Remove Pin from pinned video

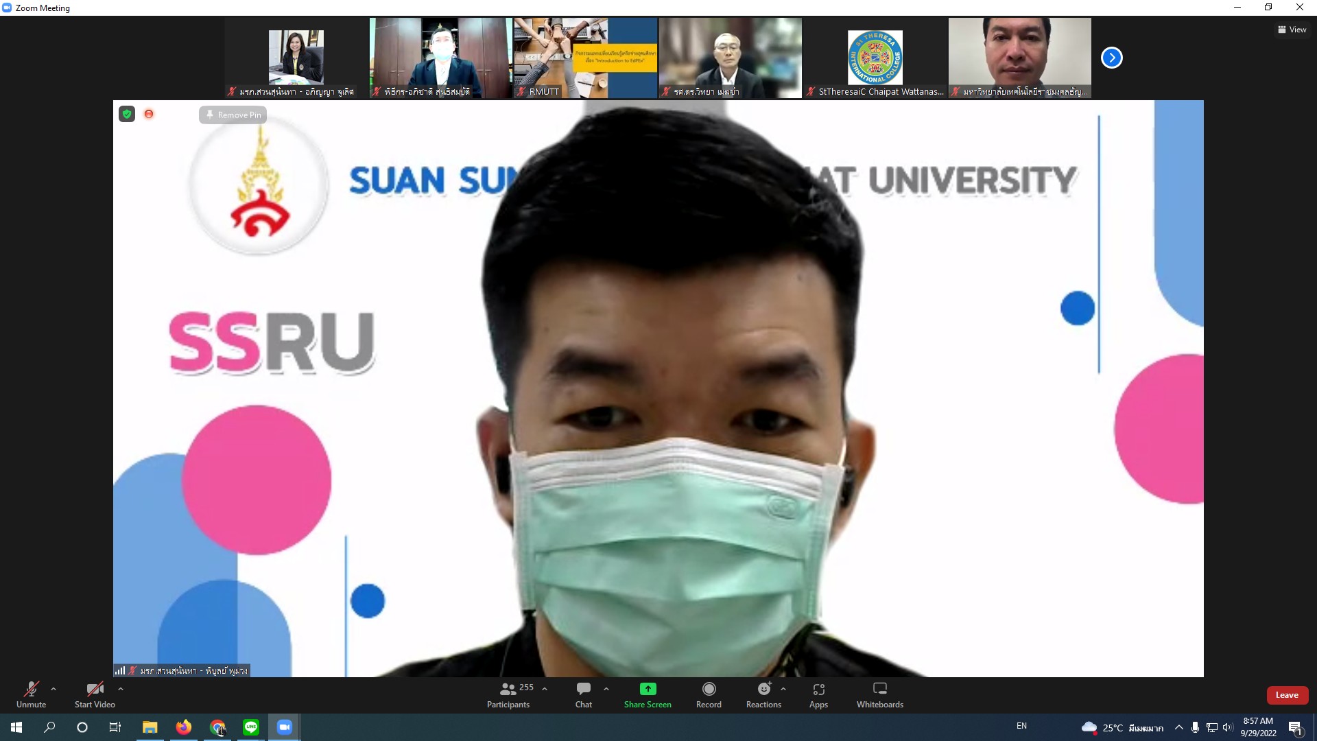click(x=233, y=115)
